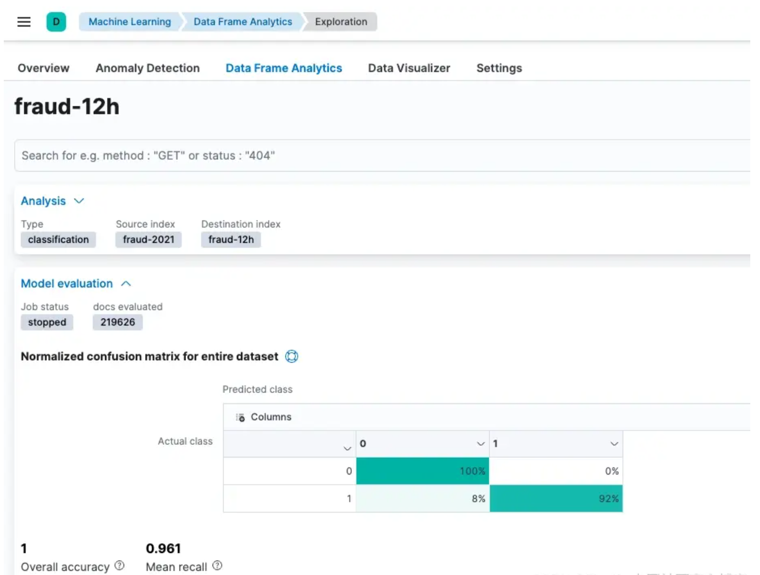Select the Data Frame Analytics tab
Viewport: 760px width, 575px height.
tap(284, 68)
